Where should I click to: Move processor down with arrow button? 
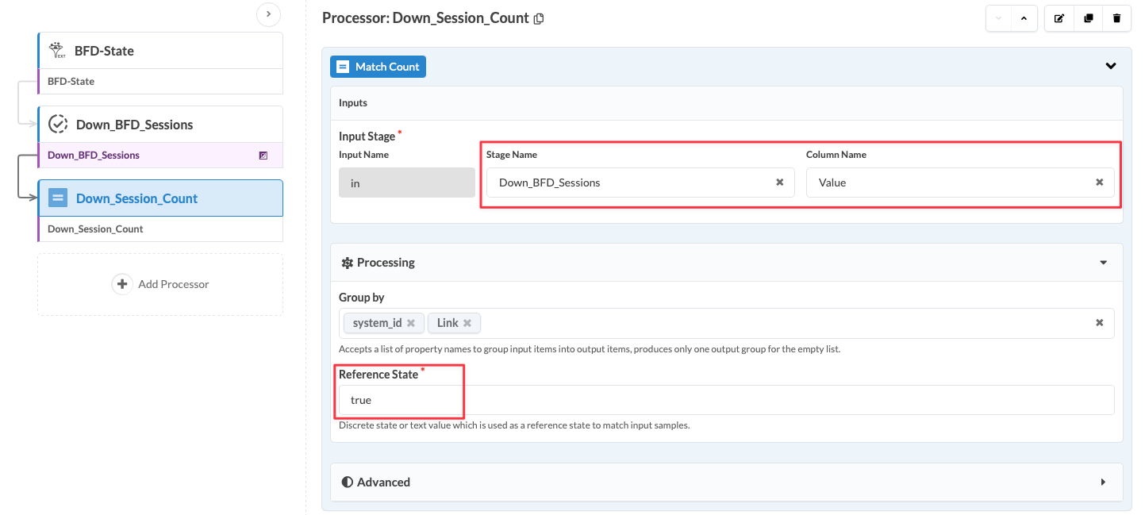(x=998, y=18)
